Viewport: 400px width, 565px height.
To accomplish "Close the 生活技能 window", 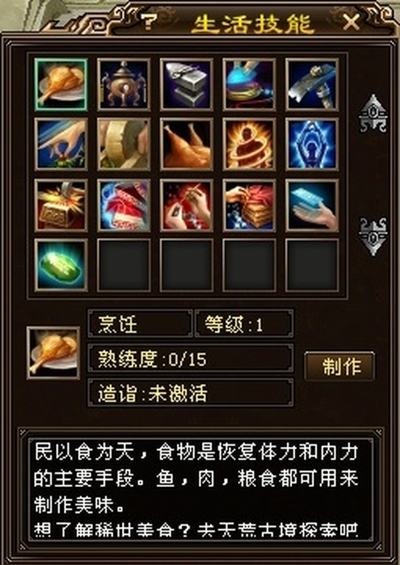I will click(351, 23).
